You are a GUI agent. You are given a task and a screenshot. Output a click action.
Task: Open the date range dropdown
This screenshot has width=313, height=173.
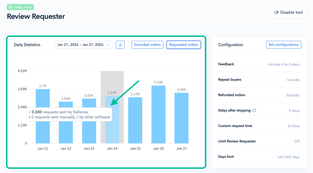(83, 45)
